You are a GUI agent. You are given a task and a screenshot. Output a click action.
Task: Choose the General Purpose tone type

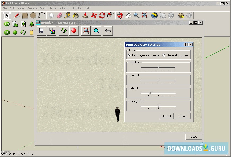point(164,55)
